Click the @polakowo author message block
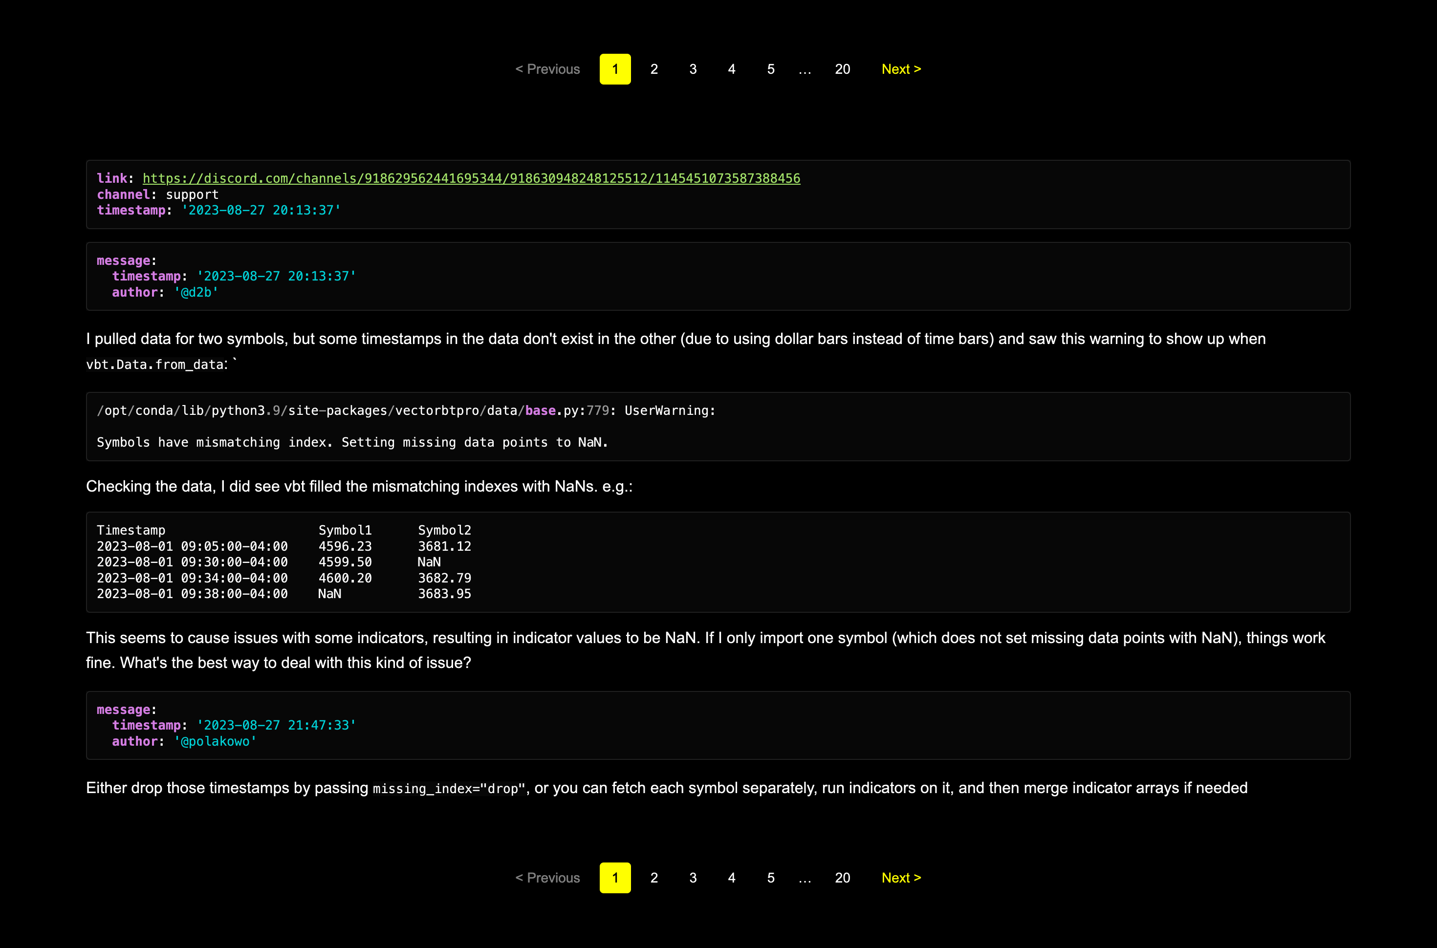This screenshot has height=948, width=1437. point(718,725)
